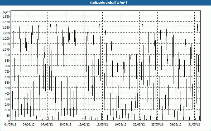Choose the 07/05/12 date label

[x=47, y=124]
